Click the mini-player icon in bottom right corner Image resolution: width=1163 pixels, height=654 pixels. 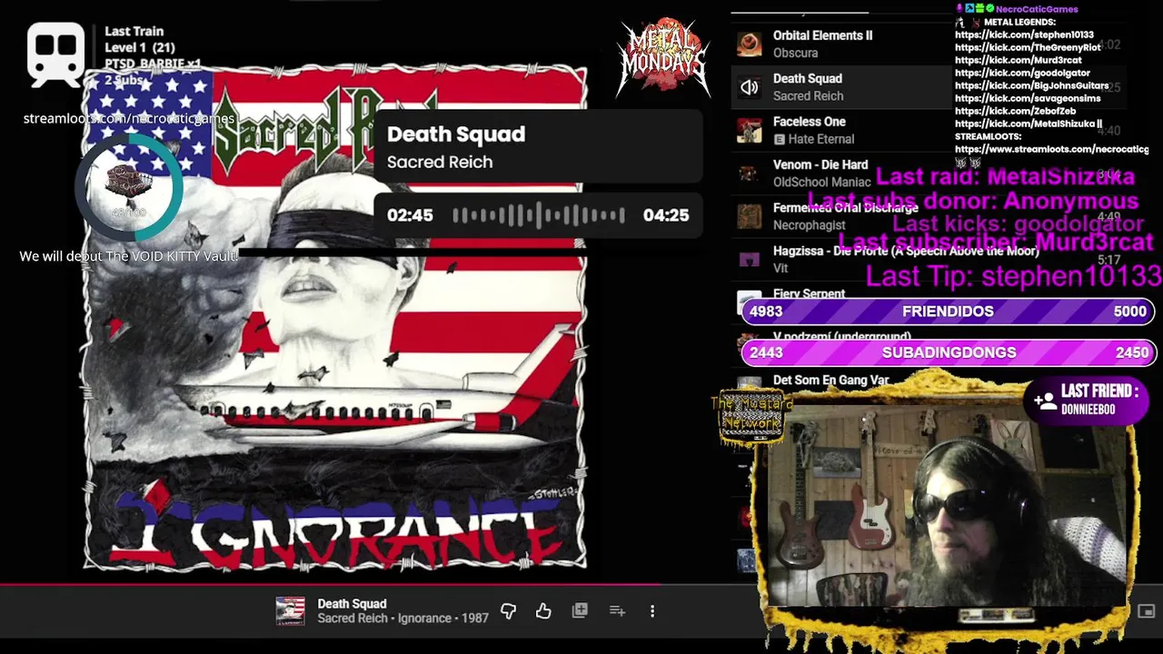tap(1146, 611)
